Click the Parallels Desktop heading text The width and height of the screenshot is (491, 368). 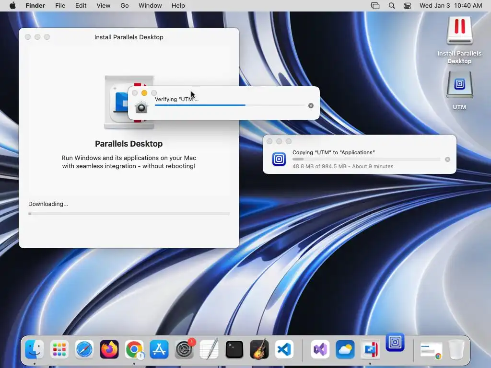(x=129, y=144)
